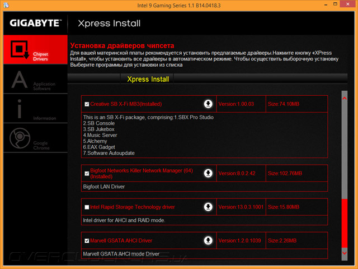
Task: Click download icon for Marvell GSATA AHCI Driver
Action: click(208, 240)
